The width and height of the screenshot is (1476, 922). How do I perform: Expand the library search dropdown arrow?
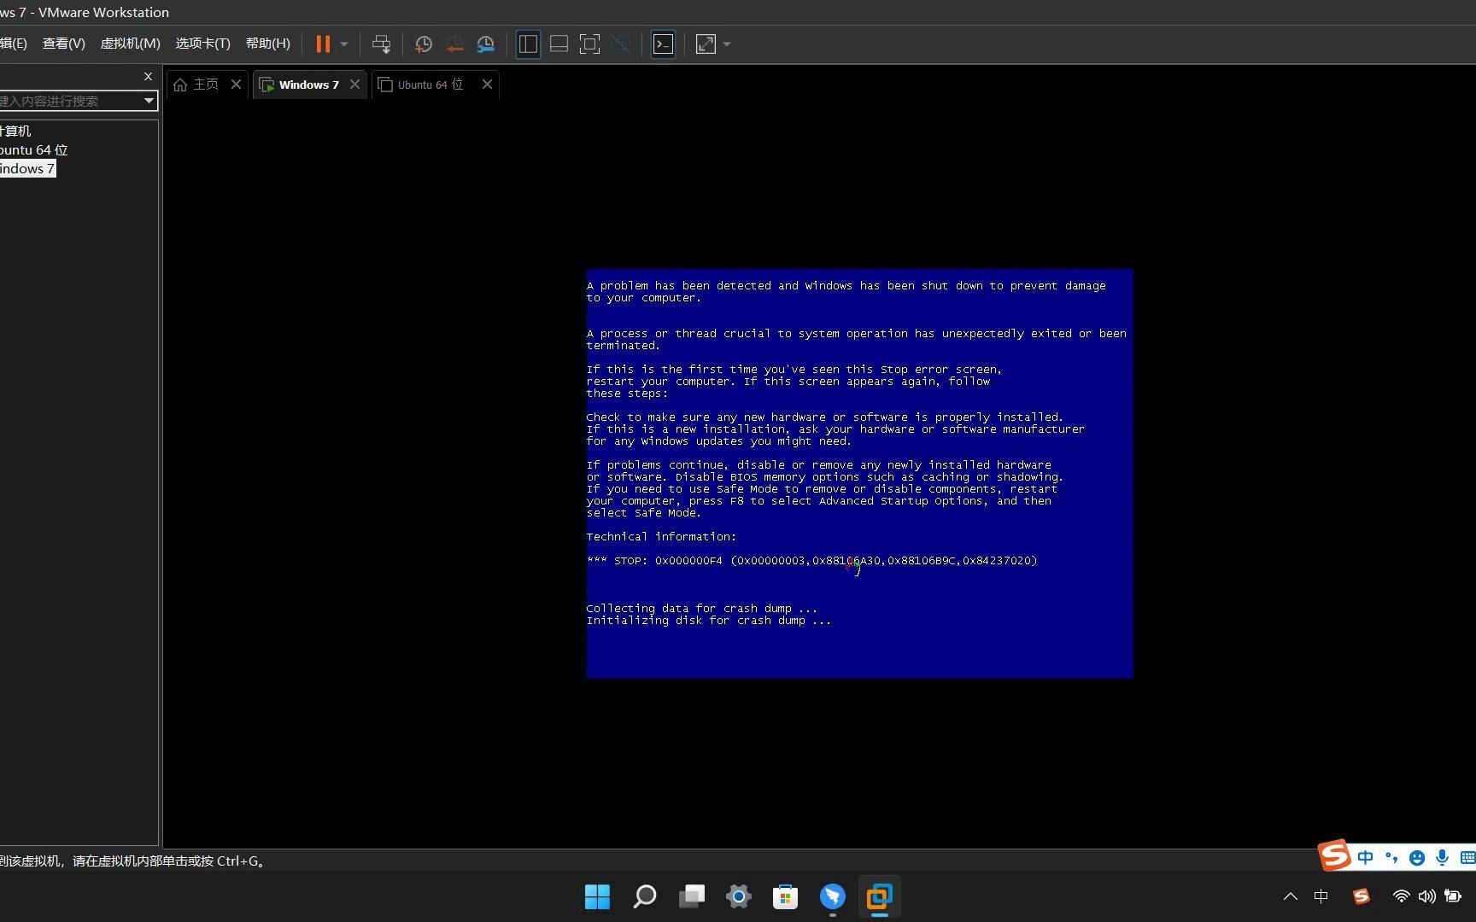tap(149, 101)
